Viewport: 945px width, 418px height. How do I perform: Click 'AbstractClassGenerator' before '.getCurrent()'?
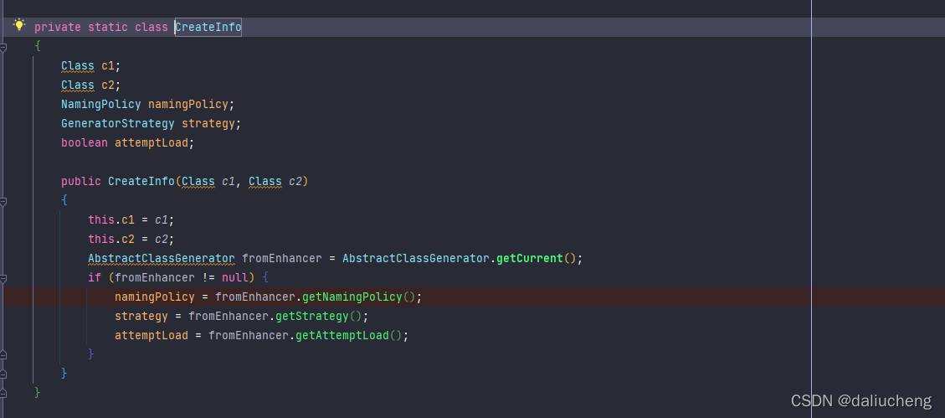click(416, 259)
